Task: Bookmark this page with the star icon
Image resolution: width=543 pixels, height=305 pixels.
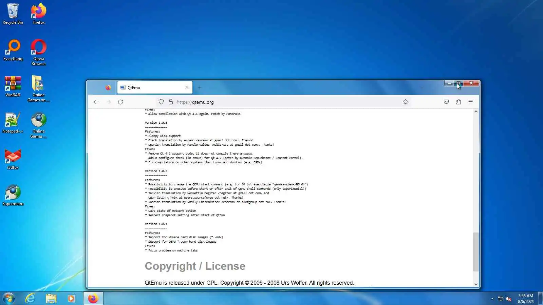Action: (406, 102)
